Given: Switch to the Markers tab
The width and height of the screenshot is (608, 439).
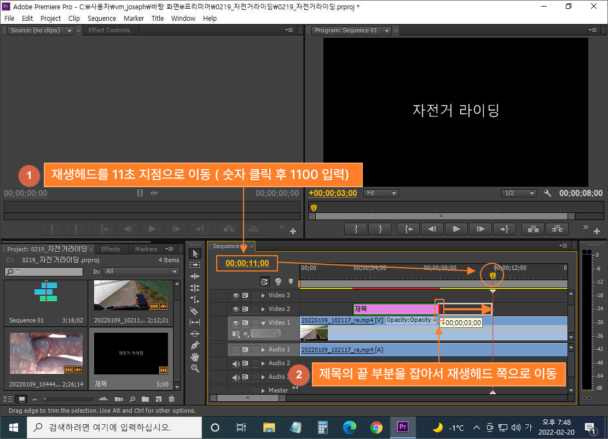Looking at the screenshot, I should (x=146, y=249).
